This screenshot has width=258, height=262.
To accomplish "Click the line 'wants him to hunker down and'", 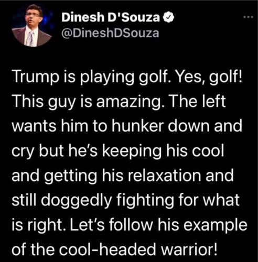I will click(127, 126).
